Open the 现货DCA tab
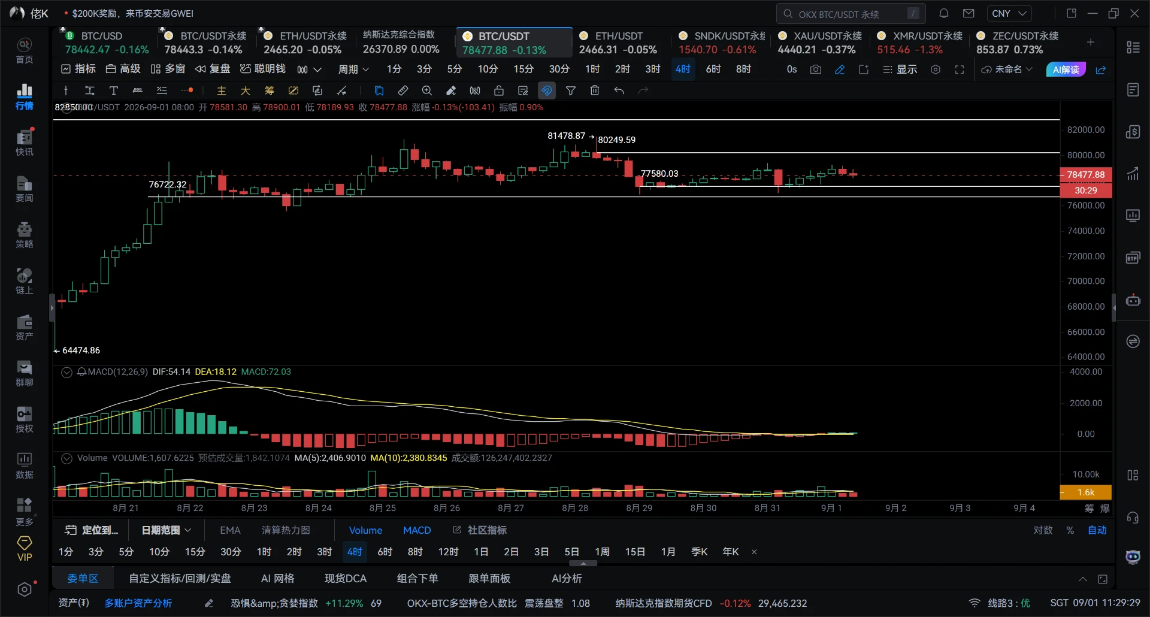1150x617 pixels. click(x=346, y=579)
